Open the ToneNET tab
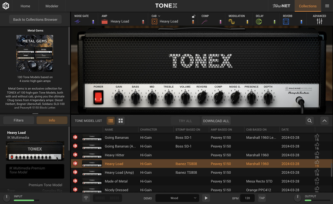Viewport: 333px width, 204px height. pyautogui.click(x=281, y=6)
